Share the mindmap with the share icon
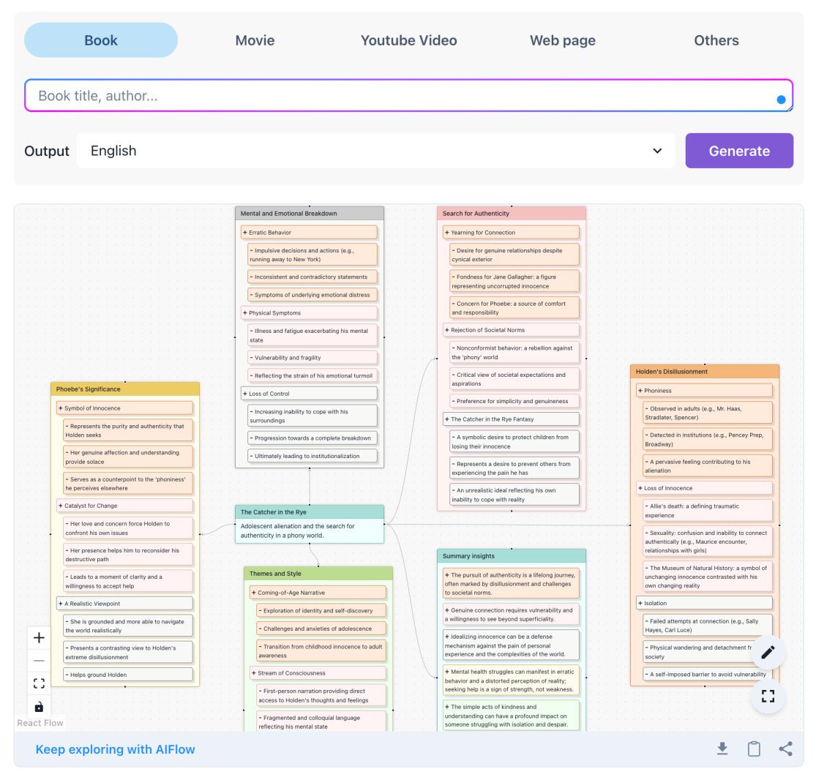816x780 pixels. tap(786, 749)
